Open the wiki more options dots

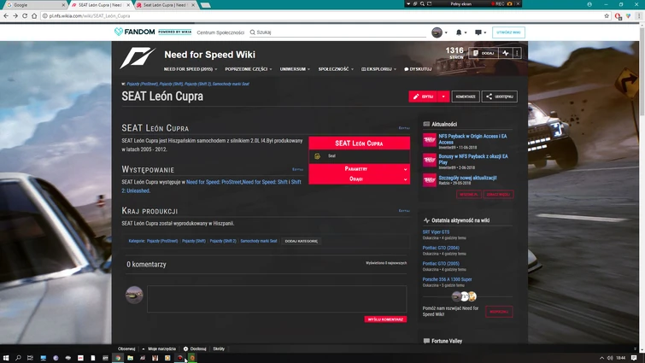[x=517, y=53]
